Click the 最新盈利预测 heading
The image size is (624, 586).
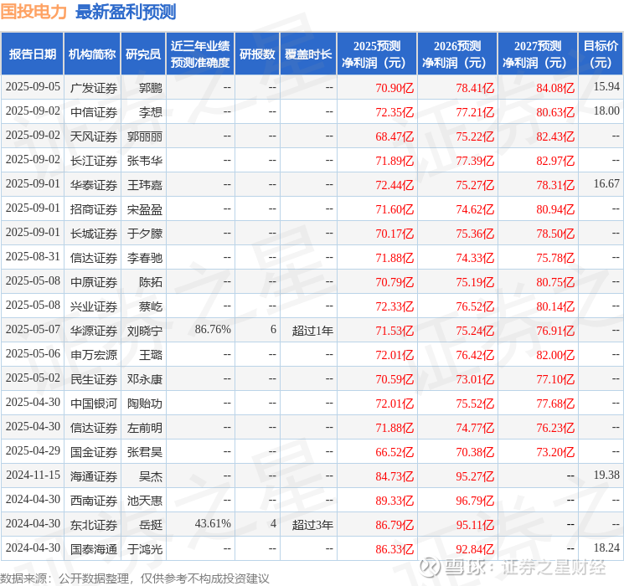click(126, 12)
